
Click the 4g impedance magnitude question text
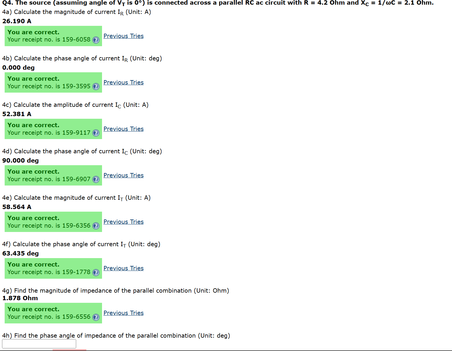[x=116, y=291]
